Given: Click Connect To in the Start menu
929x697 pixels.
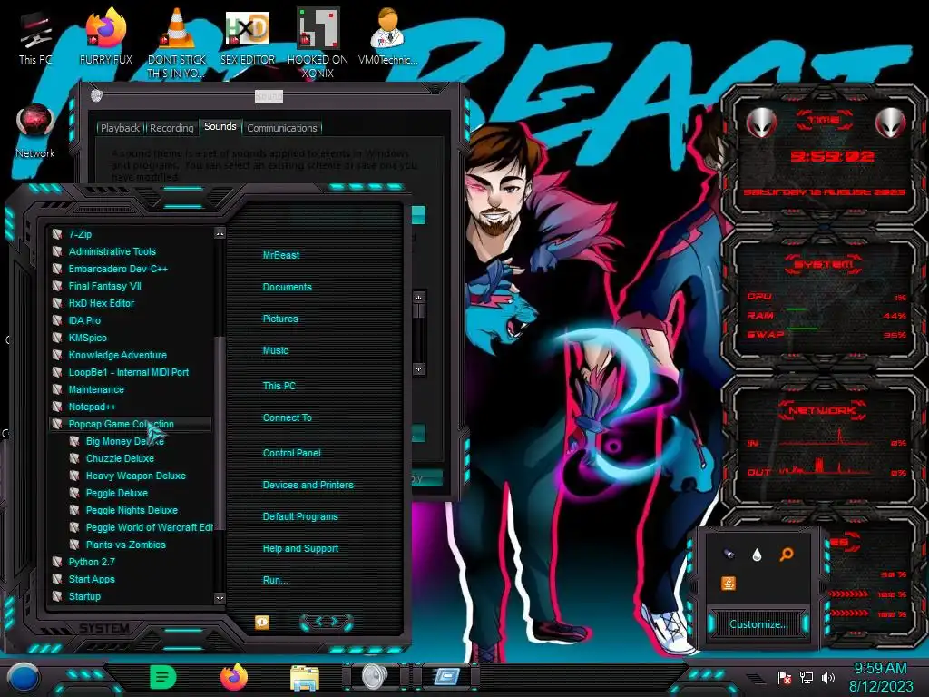Looking at the screenshot, I should [x=288, y=417].
